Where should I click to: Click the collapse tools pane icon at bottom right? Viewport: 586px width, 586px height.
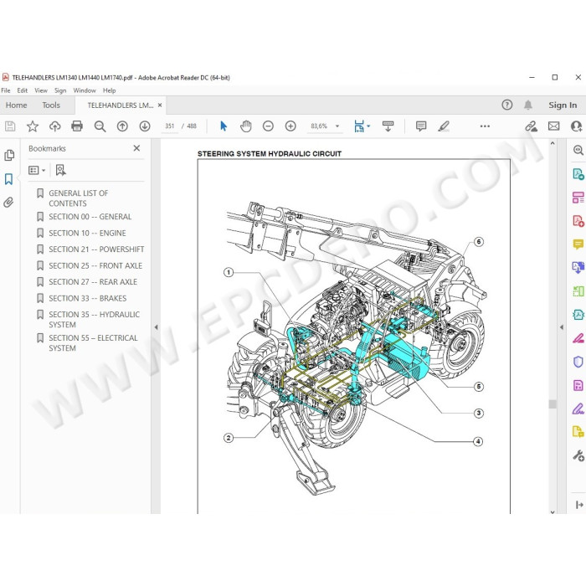tap(579, 505)
